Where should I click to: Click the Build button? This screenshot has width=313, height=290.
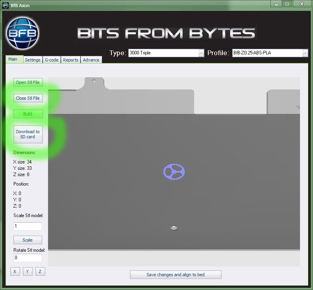tap(28, 114)
